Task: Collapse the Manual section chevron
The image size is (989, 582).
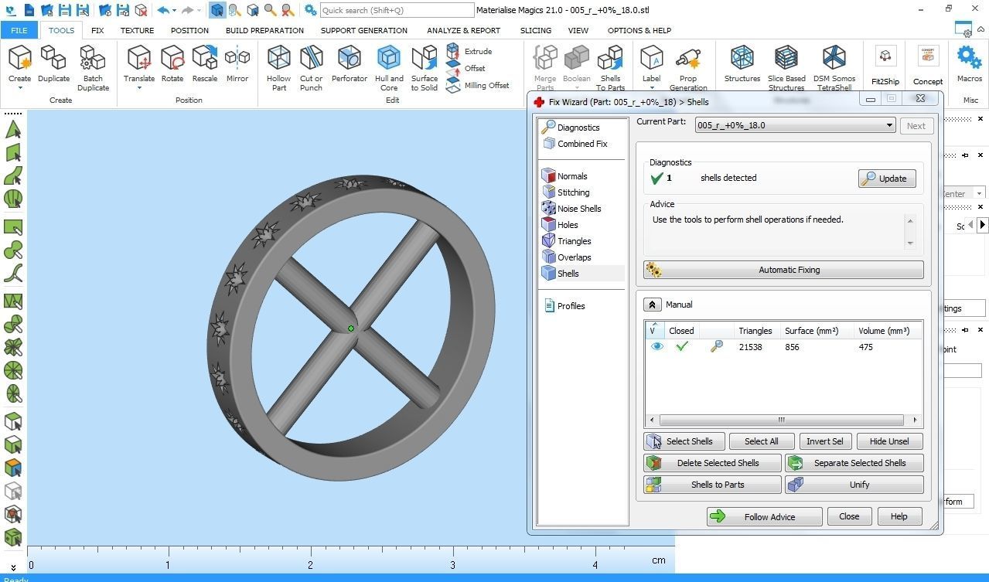Action: pos(652,305)
